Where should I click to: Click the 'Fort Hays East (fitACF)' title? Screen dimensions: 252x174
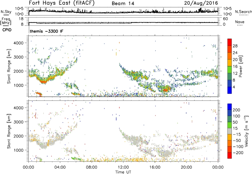tap(61, 3)
